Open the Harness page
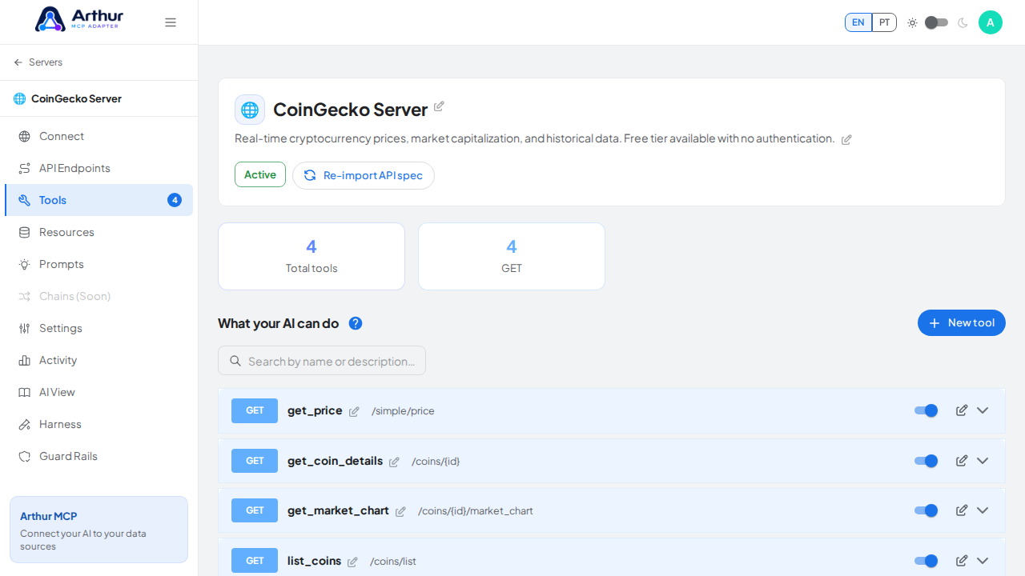This screenshot has height=576, width=1025. tap(99, 424)
